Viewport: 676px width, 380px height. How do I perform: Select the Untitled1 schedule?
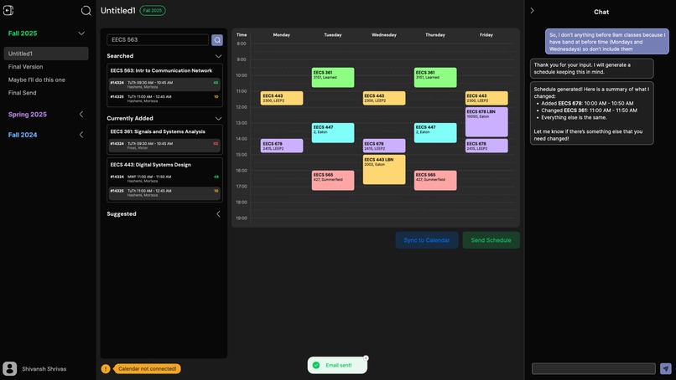(46, 54)
